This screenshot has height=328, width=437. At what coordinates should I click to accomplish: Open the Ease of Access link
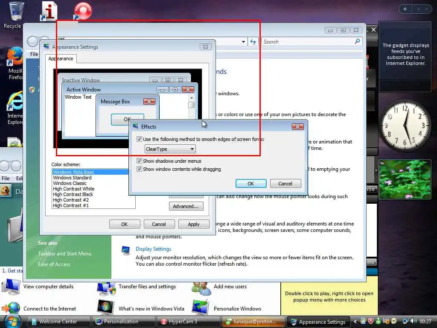(54, 264)
